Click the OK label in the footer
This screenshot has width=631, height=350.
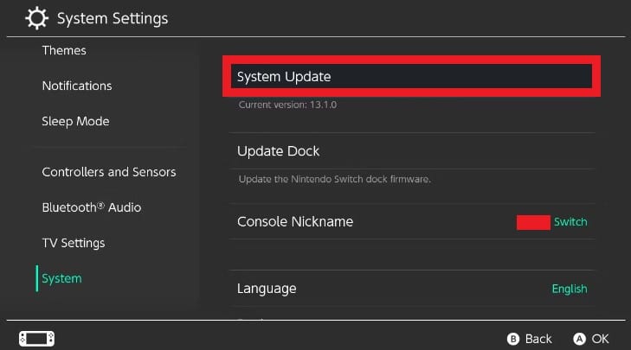(x=601, y=339)
